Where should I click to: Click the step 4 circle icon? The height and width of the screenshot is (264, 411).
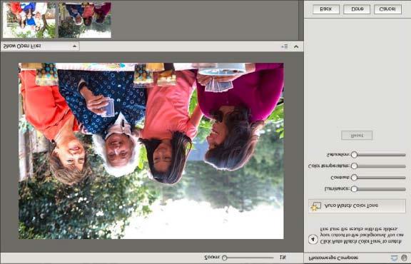313,239
